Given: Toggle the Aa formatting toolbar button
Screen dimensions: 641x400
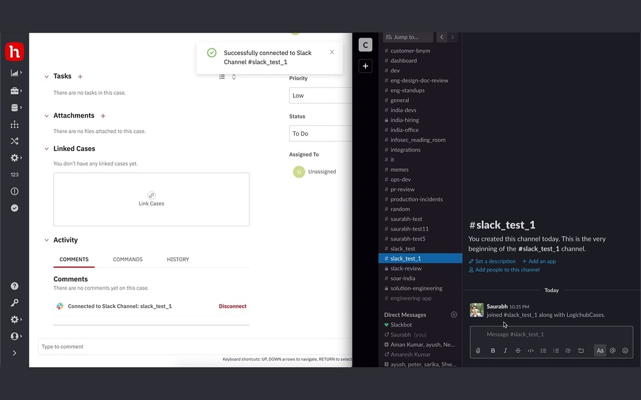Looking at the screenshot, I should [600, 351].
